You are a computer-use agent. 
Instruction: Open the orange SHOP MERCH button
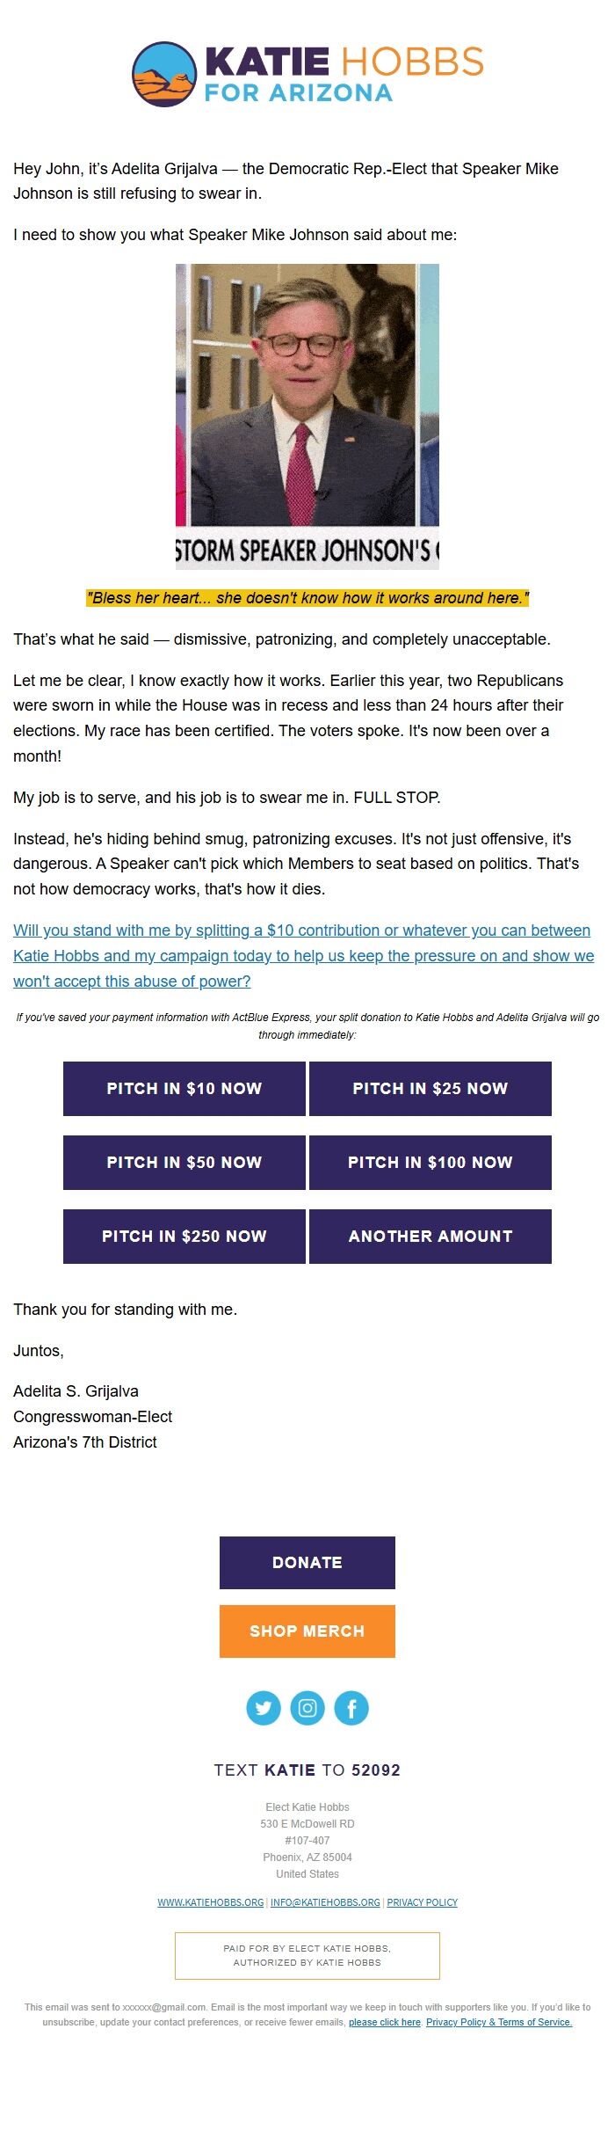307,1631
